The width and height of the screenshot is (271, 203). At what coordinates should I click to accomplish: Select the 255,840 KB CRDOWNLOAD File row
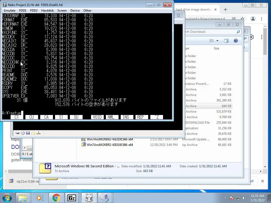(x=208, y=123)
